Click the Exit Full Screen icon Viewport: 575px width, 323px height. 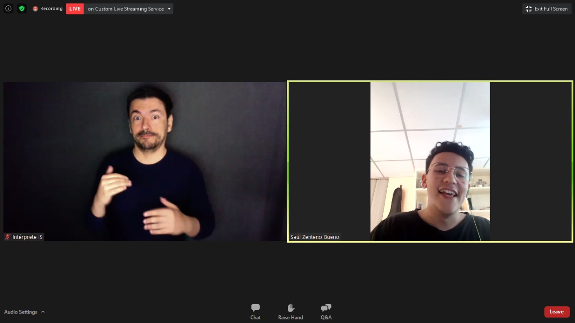[x=529, y=9]
